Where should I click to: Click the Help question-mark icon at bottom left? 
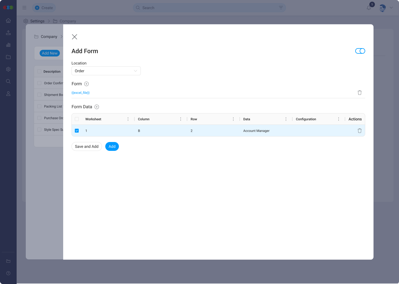click(8, 273)
